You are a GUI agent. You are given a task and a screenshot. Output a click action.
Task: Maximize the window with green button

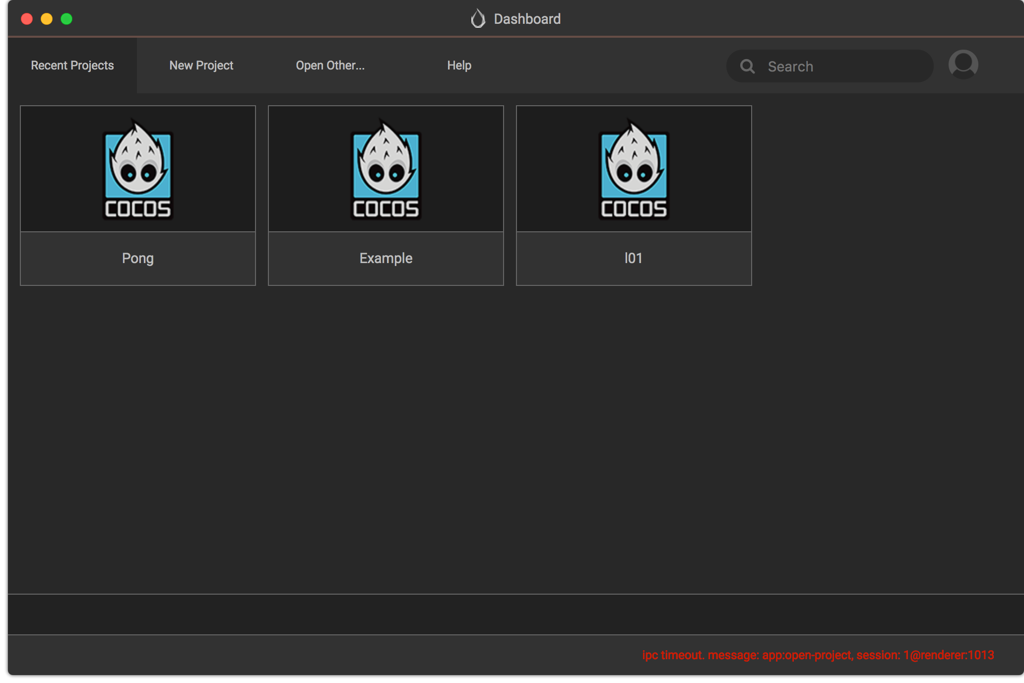(x=66, y=19)
